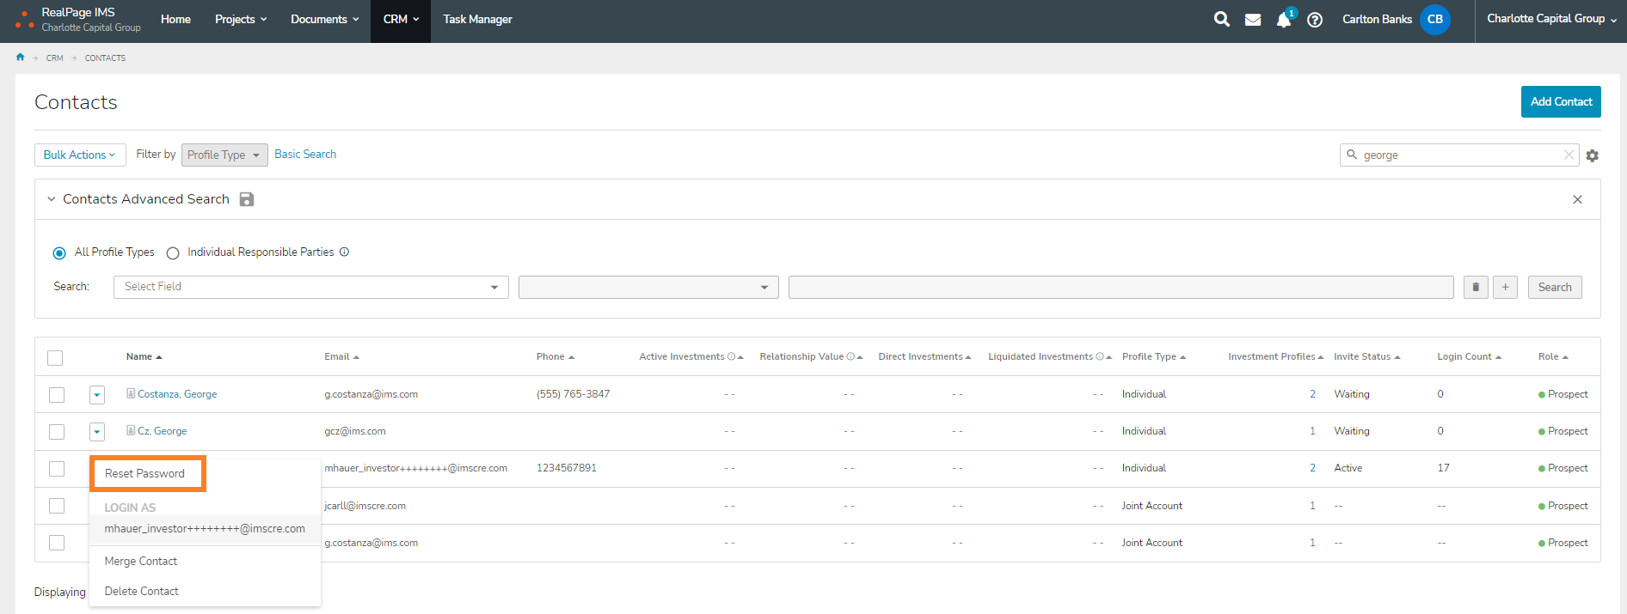Select the Individual Responsible Parties radio
1627x614 pixels.
coord(173,252)
